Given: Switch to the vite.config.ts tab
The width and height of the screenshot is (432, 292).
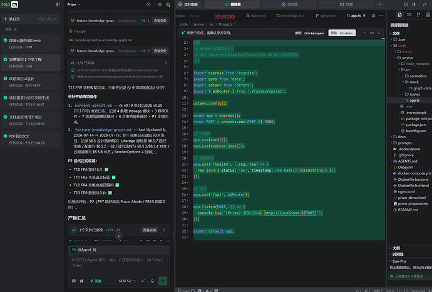Looking at the screenshot, I should (x=225, y=16).
